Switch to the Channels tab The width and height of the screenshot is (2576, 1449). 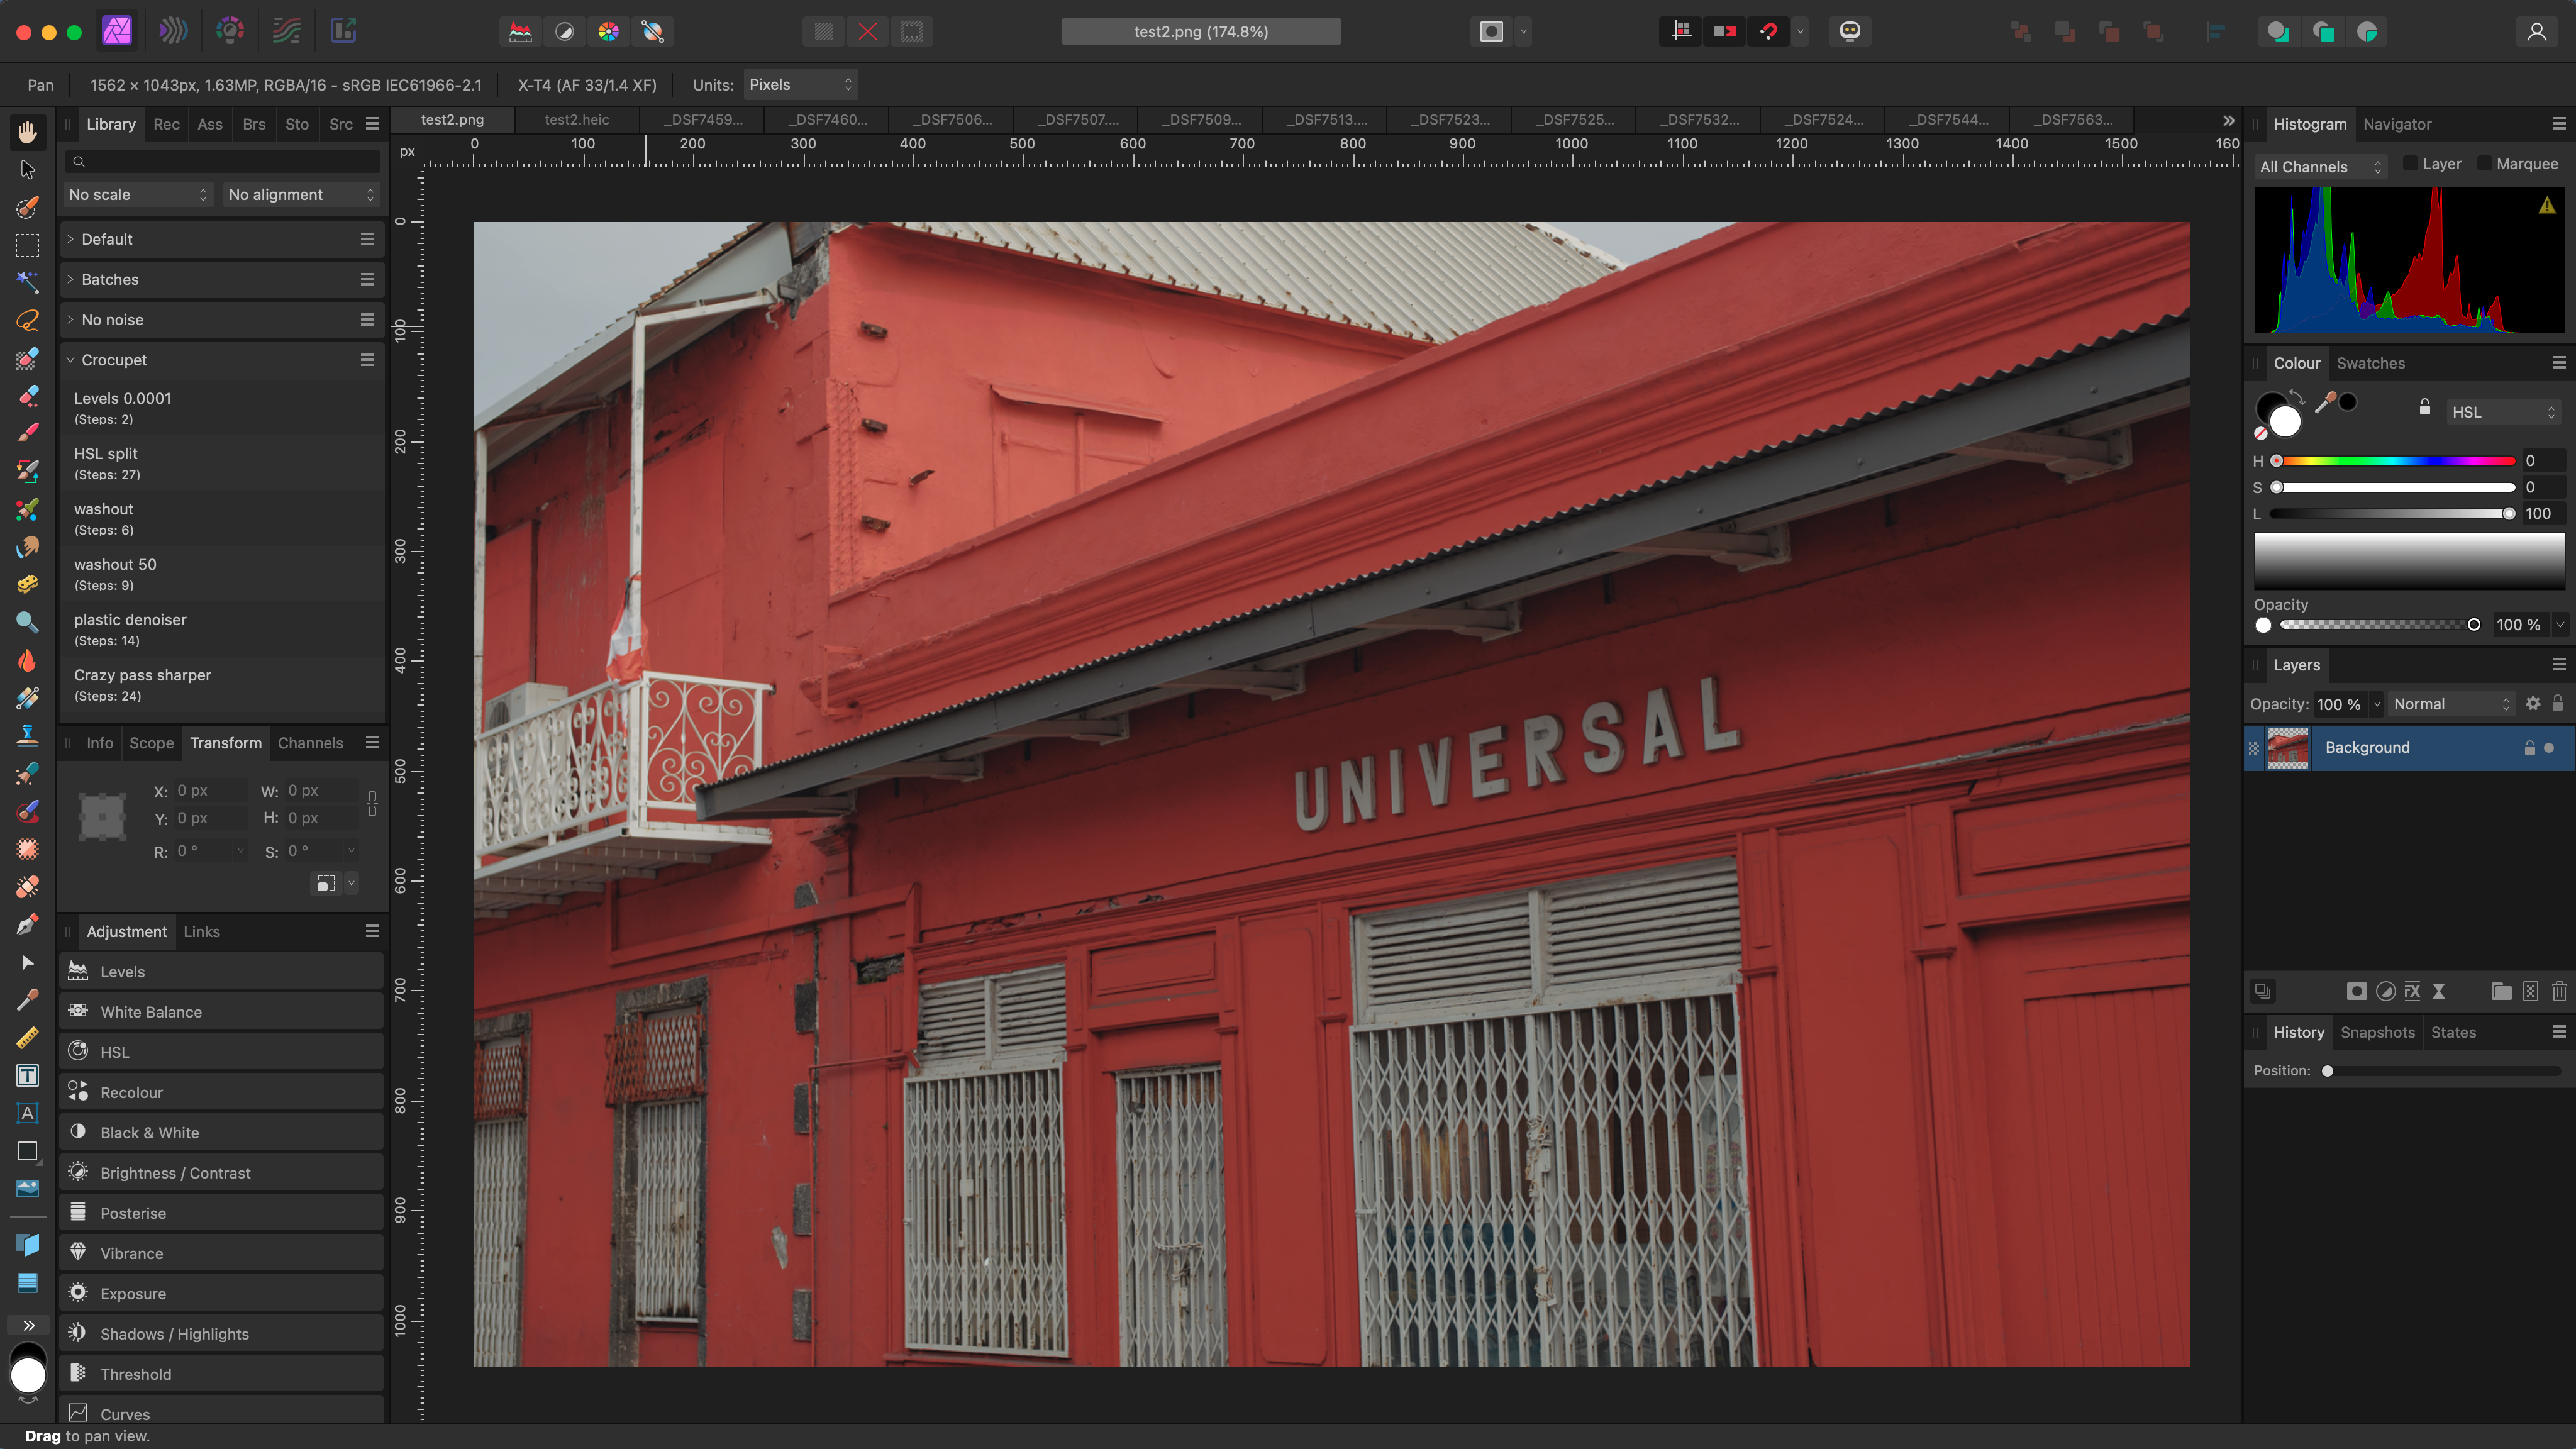pyautogui.click(x=310, y=743)
